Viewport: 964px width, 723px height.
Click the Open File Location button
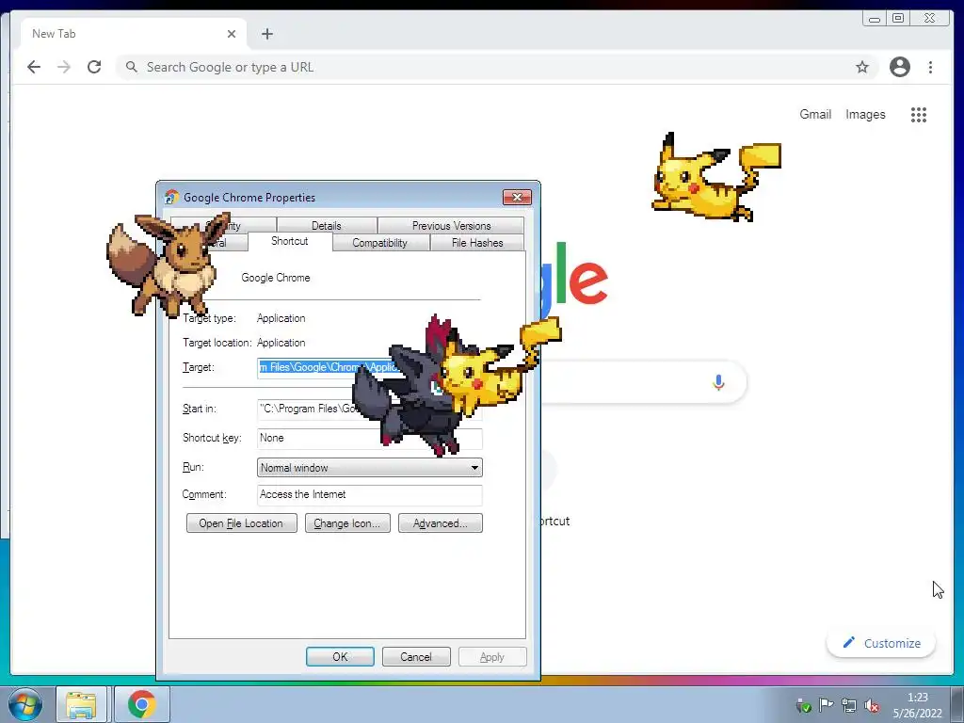point(242,523)
